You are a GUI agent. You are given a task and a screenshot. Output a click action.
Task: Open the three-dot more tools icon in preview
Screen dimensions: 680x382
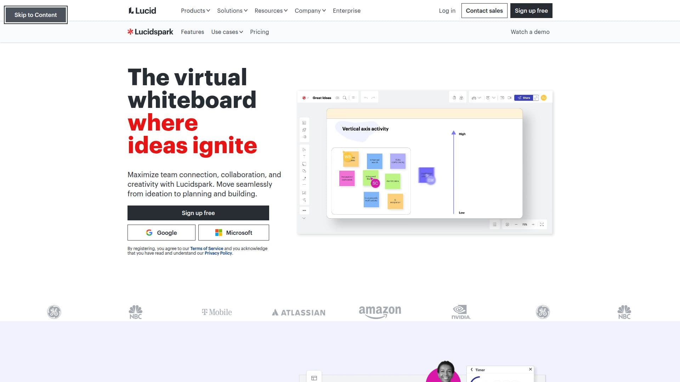coord(304,210)
